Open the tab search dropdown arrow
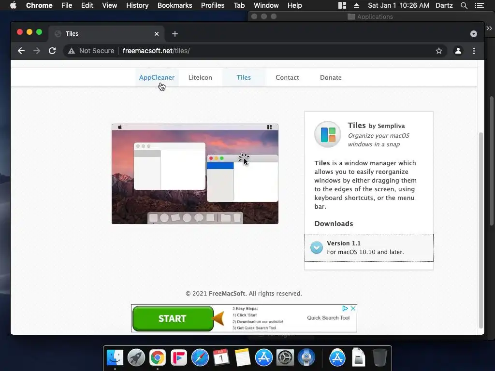 pos(474,34)
